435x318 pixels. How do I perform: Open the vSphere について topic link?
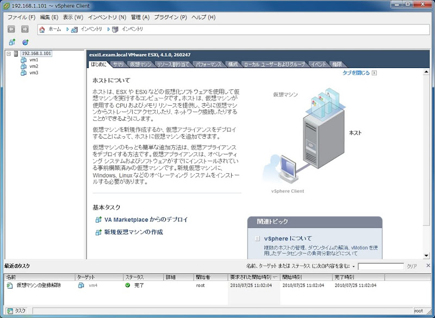point(288,238)
